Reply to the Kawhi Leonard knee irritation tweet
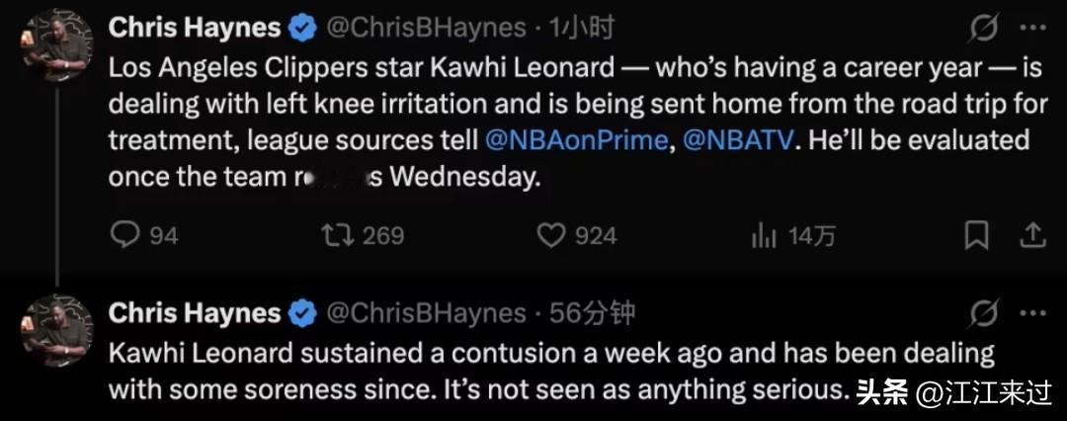The height and width of the screenshot is (421, 1067). pyautogui.click(x=125, y=235)
